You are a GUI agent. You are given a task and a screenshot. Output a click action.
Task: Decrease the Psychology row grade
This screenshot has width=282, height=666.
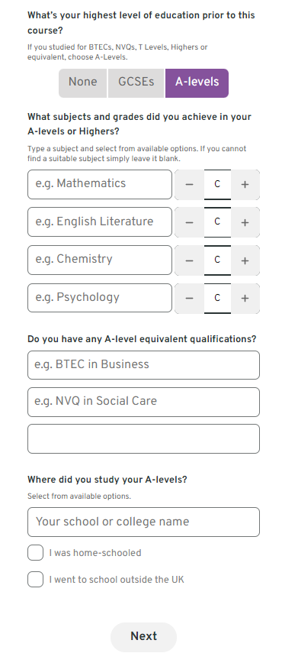(x=190, y=298)
